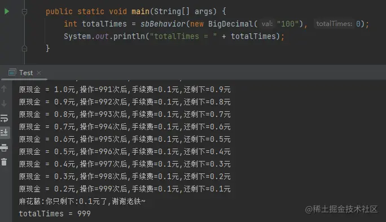Click the "100" string literal
Image resolution: width=386 pixels, height=222 pixels.
pos(288,24)
